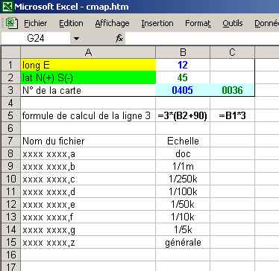Select cell 'xxxx xxxx,b'
The width and height of the screenshot is (279, 271).
click(x=88, y=166)
